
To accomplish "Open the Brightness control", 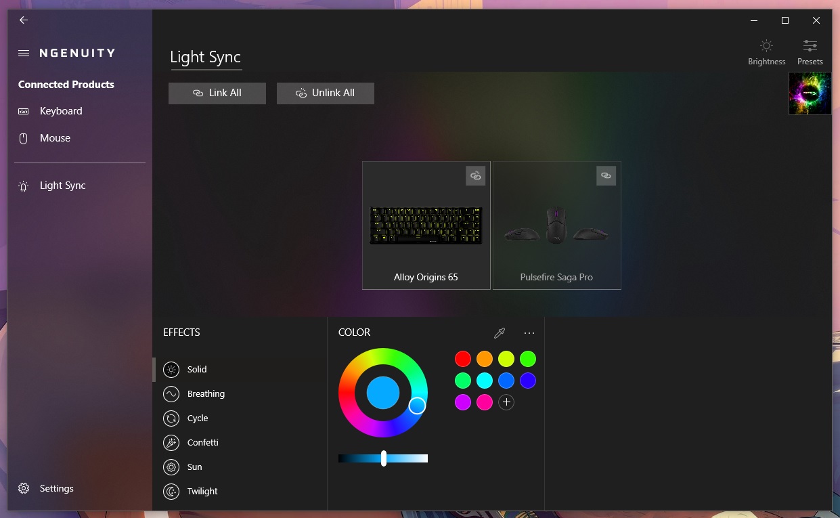I will tap(766, 52).
